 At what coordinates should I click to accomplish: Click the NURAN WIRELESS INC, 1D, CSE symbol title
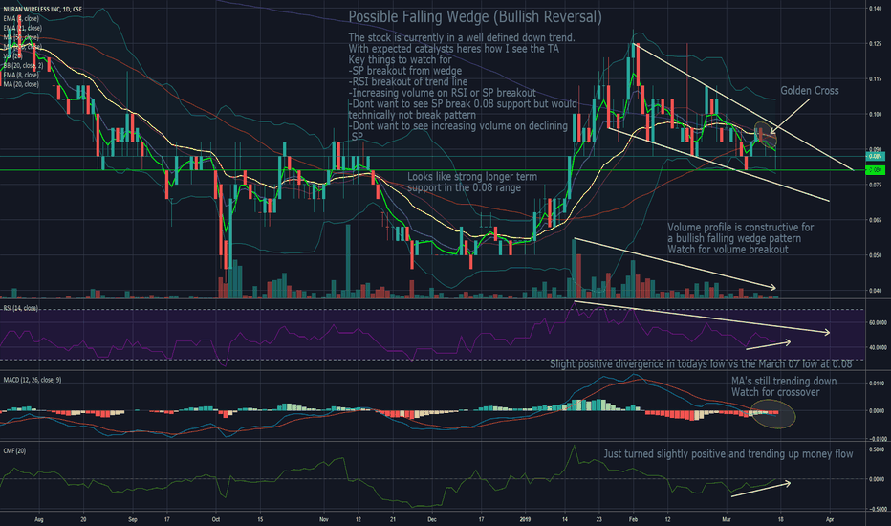[x=43, y=10]
